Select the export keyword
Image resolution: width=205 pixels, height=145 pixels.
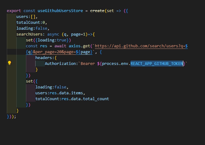point(14,11)
